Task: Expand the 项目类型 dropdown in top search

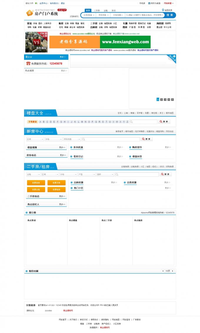Action: (103, 15)
